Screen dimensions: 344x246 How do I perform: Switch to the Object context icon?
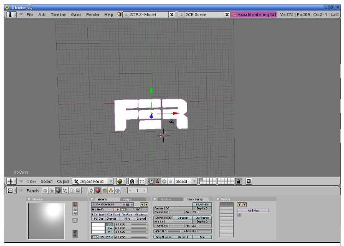[x=65, y=190]
